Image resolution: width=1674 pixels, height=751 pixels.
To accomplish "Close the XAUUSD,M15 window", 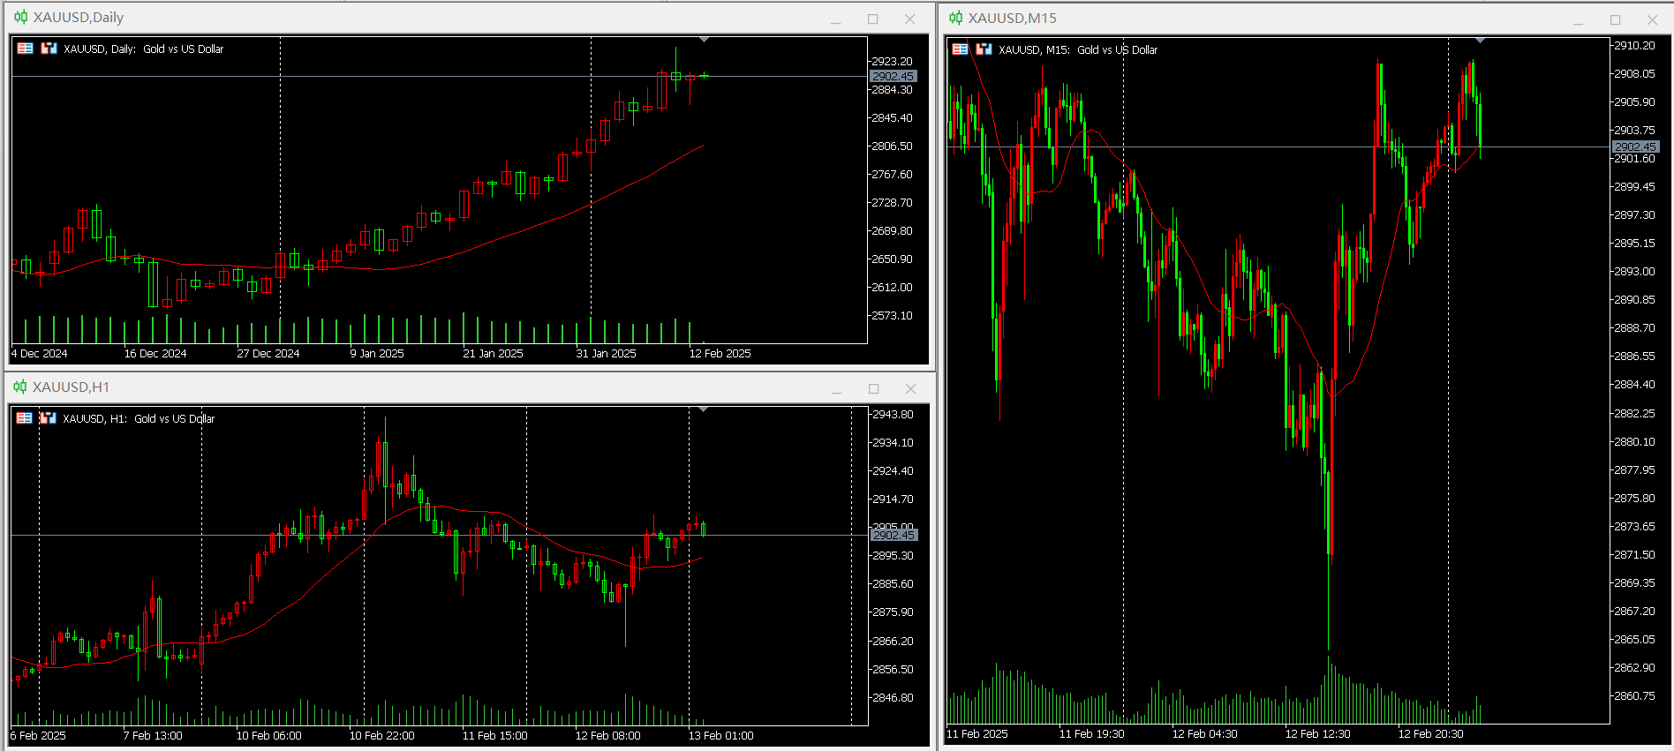I will pyautogui.click(x=1652, y=20).
